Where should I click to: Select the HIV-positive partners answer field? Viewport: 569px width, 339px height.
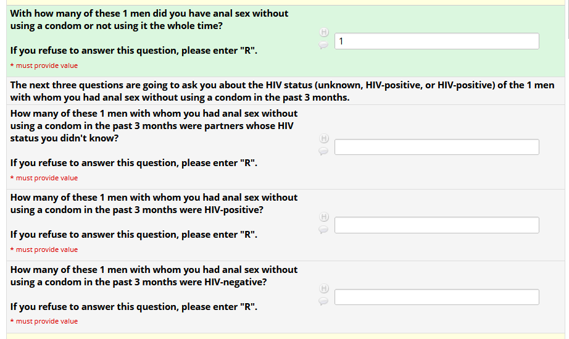tap(436, 225)
